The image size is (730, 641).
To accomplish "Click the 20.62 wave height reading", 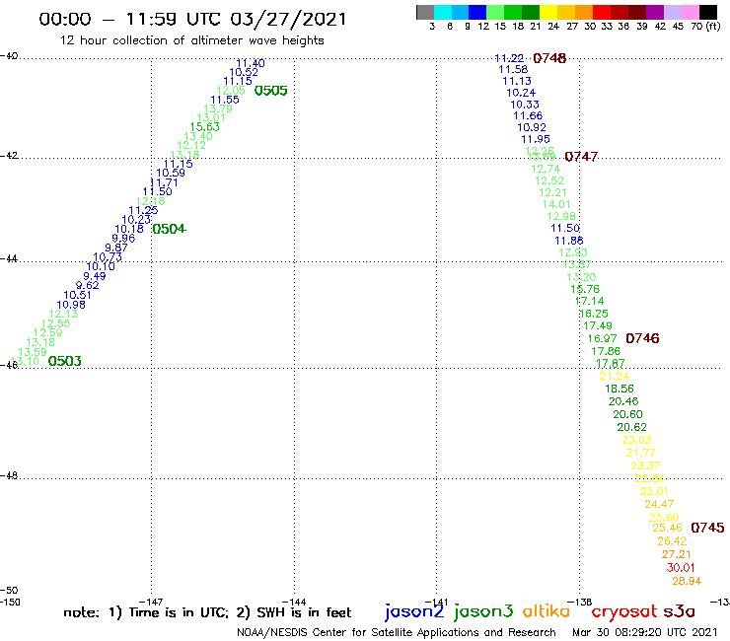I will click(x=631, y=427).
